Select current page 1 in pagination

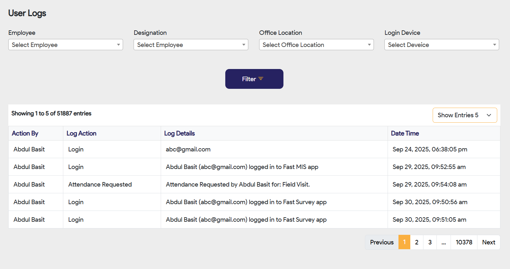pyautogui.click(x=404, y=242)
